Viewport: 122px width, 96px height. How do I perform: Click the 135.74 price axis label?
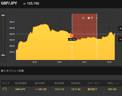(x=12, y=40)
